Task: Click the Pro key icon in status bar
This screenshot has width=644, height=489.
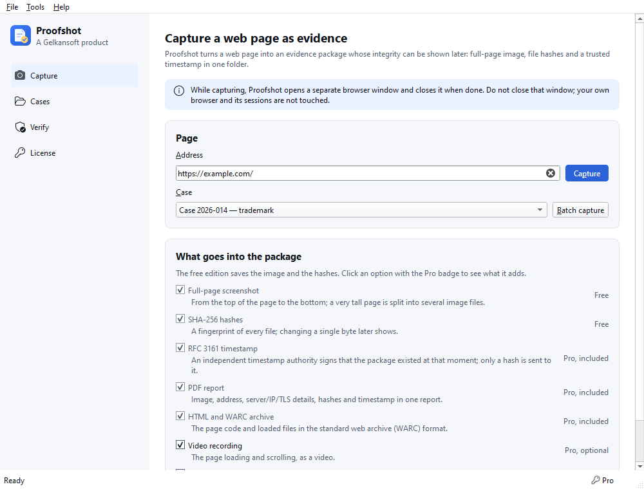Action: pyautogui.click(x=596, y=480)
